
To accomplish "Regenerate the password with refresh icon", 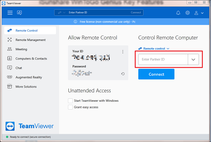I will [x=123, y=74].
